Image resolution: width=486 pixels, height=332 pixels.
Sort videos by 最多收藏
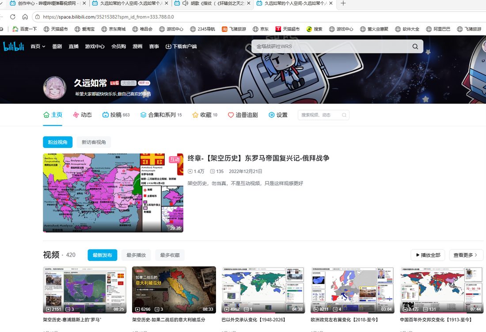pos(170,255)
